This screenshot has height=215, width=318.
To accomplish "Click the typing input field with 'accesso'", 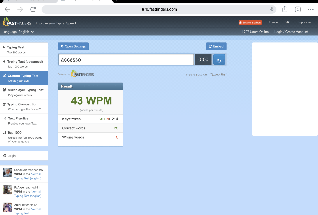I will coord(126,60).
